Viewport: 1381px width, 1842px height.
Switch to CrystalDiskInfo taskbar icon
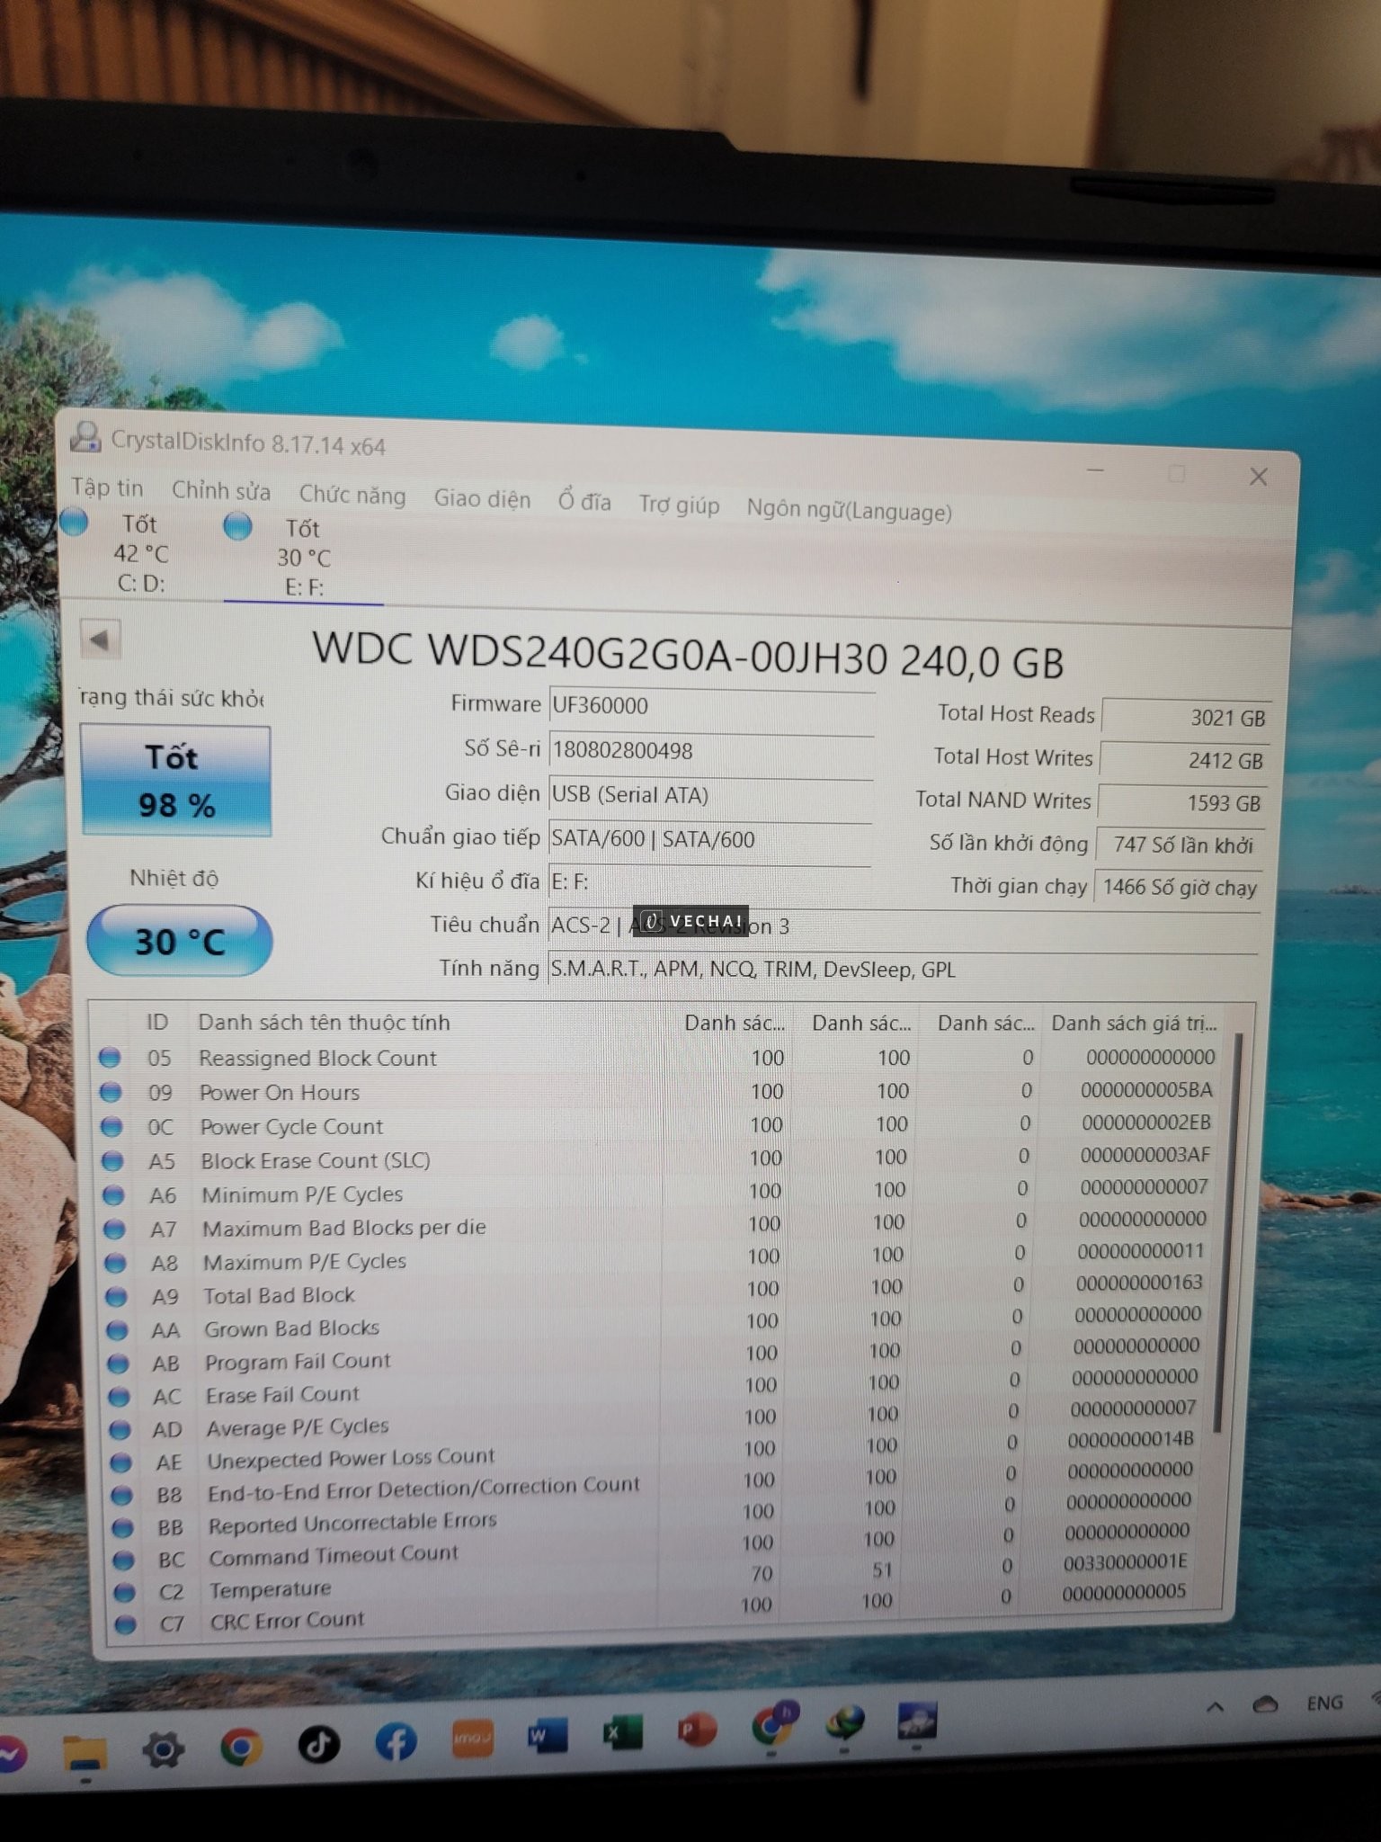pos(918,1721)
